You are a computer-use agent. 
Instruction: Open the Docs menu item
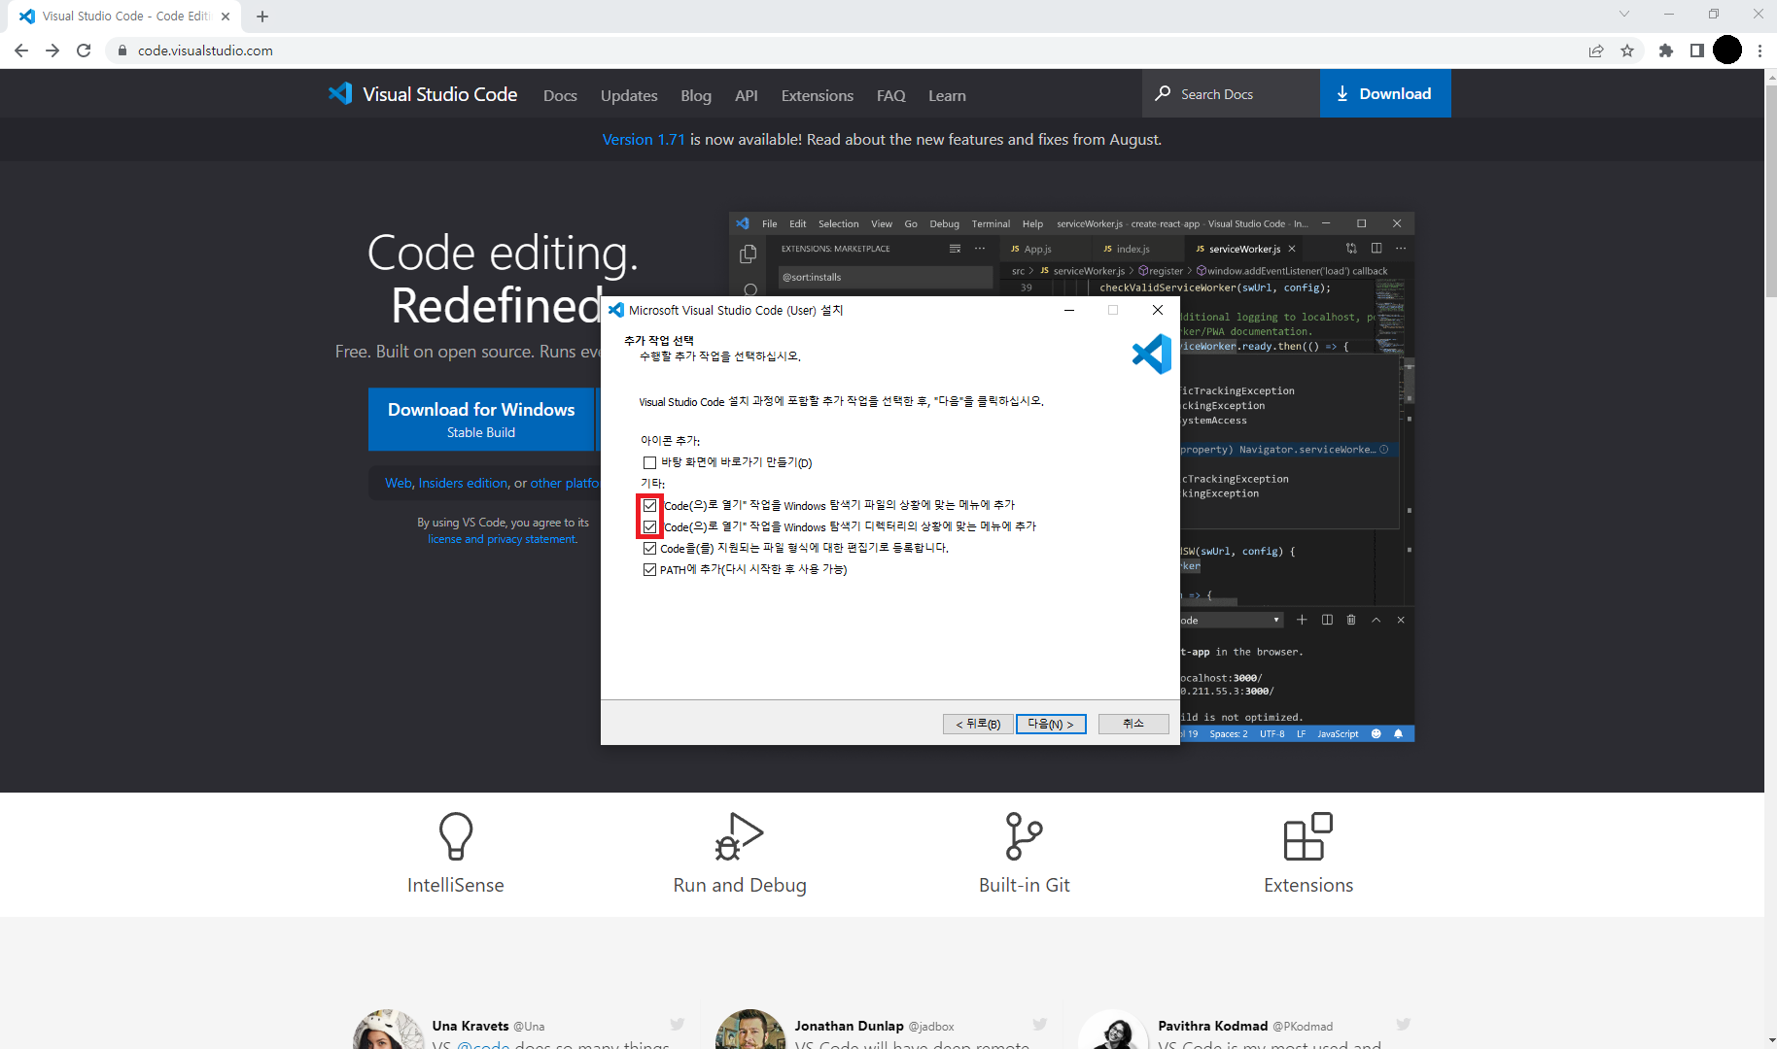[x=560, y=95]
